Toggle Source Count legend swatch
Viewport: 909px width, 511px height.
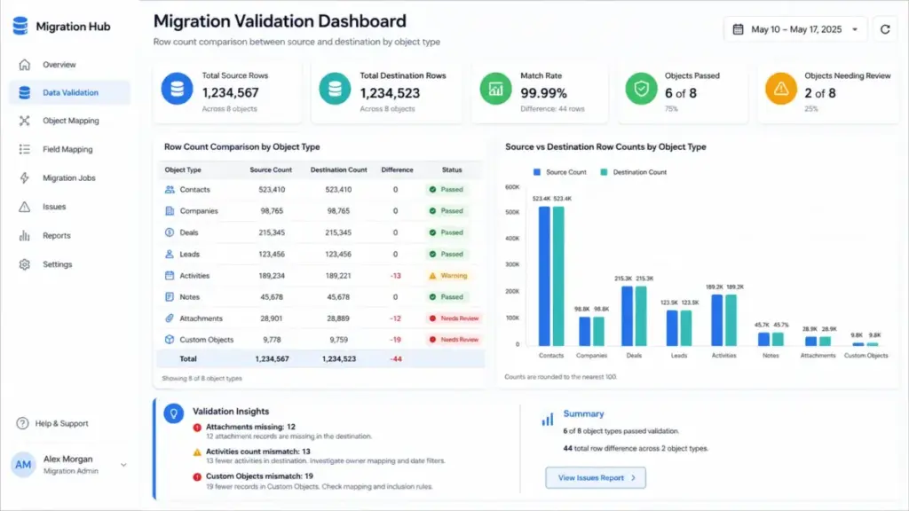tap(537, 172)
